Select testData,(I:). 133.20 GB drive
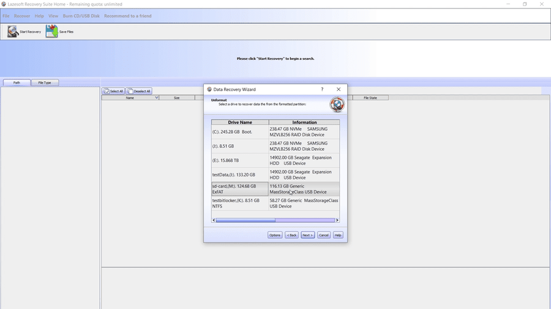Screen dimensions: 551x309 tap(240, 175)
